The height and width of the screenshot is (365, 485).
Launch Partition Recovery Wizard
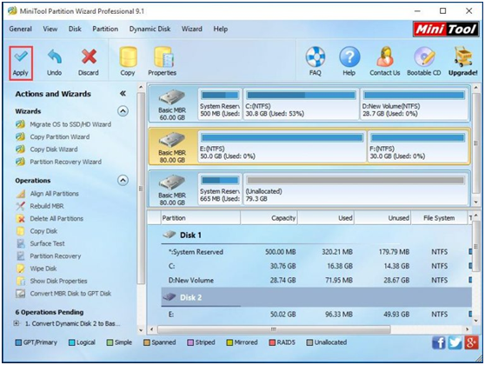65,162
